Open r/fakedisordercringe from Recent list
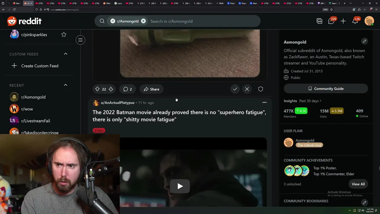This screenshot has width=380, height=214. (x=40, y=133)
